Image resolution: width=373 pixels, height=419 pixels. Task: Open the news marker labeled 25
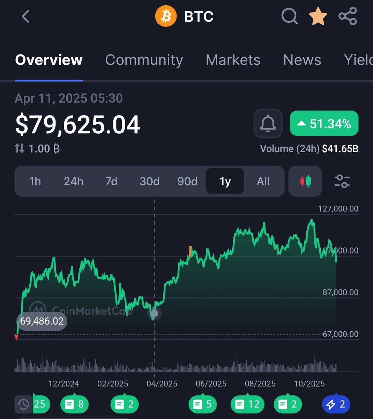(x=41, y=404)
